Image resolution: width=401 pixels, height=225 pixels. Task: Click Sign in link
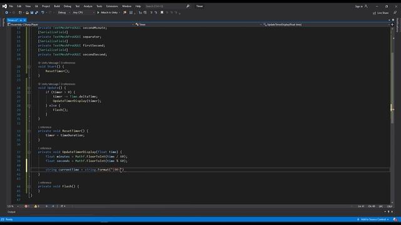point(359,6)
